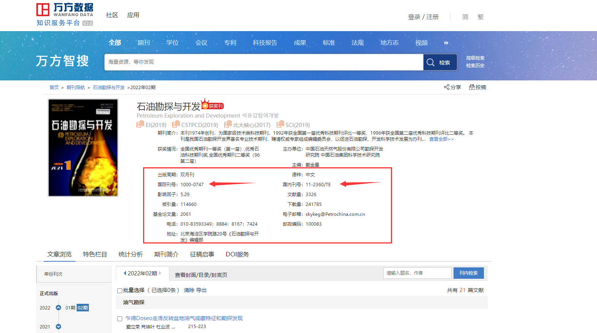Open the 统计分析 tab
This screenshot has height=333, width=597.
(x=131, y=254)
